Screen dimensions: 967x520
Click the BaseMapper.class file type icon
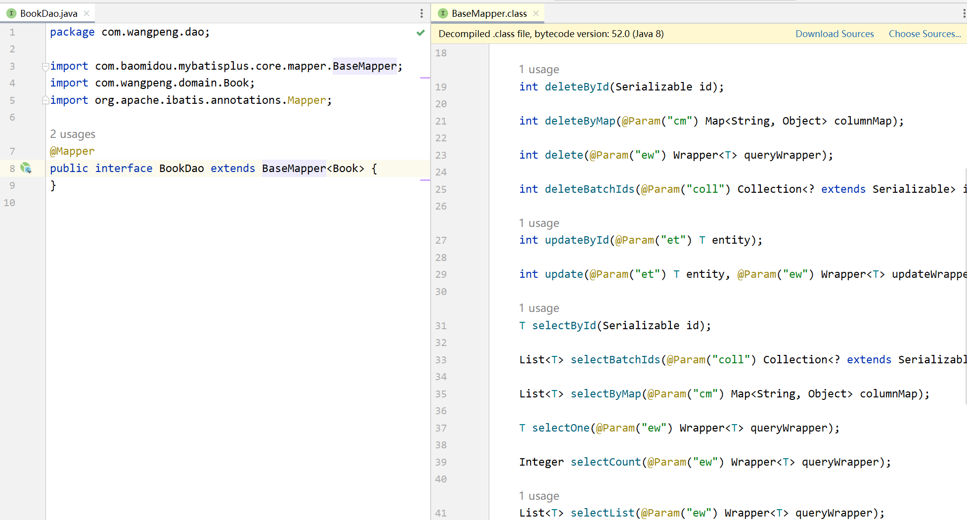(x=443, y=13)
